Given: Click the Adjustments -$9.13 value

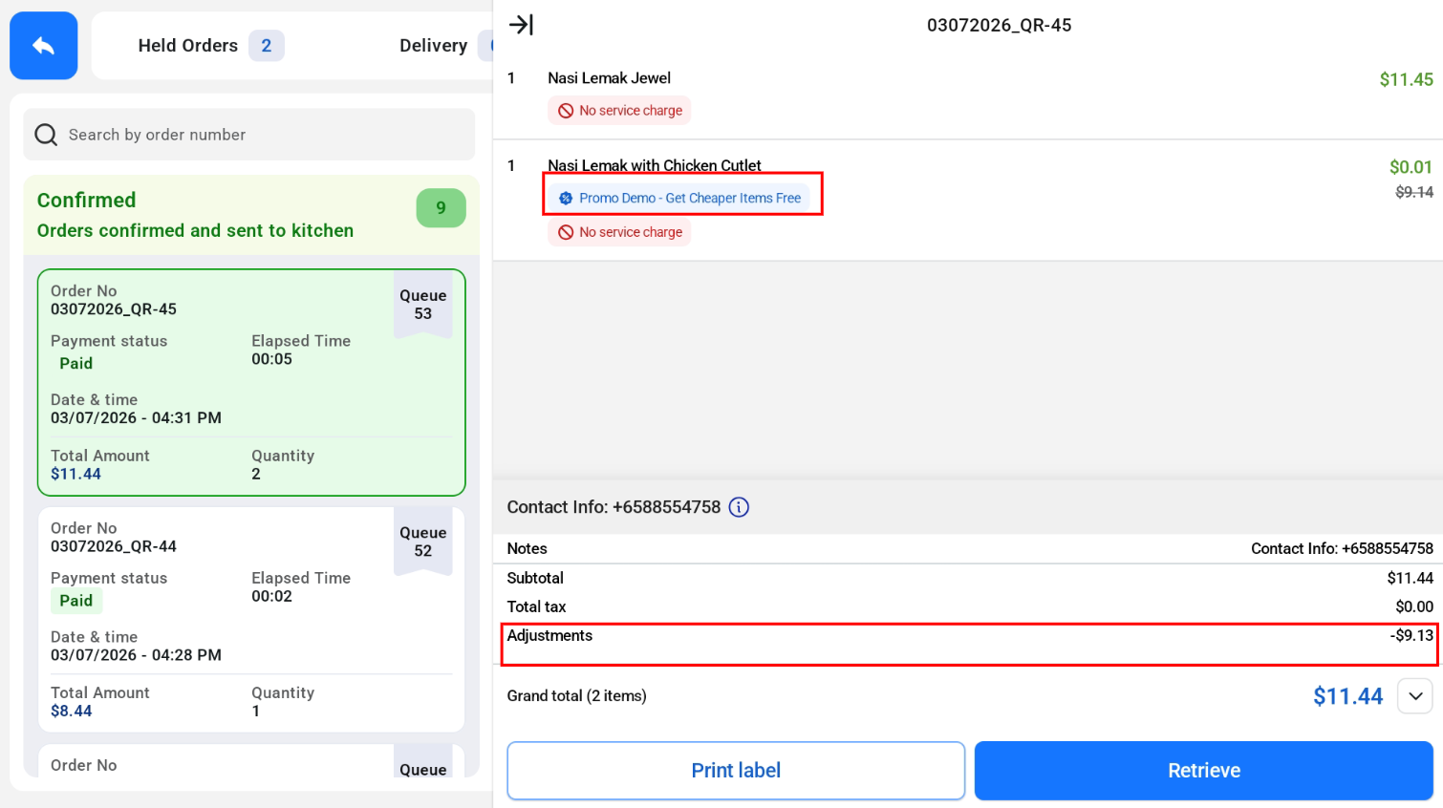Looking at the screenshot, I should point(1411,636).
